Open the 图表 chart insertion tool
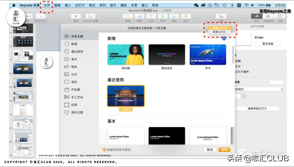Screen dimensions: 294x167 [139, 16]
